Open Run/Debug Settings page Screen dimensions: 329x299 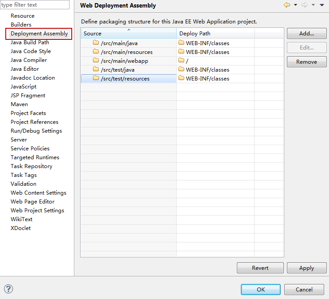pyautogui.click(x=36, y=131)
